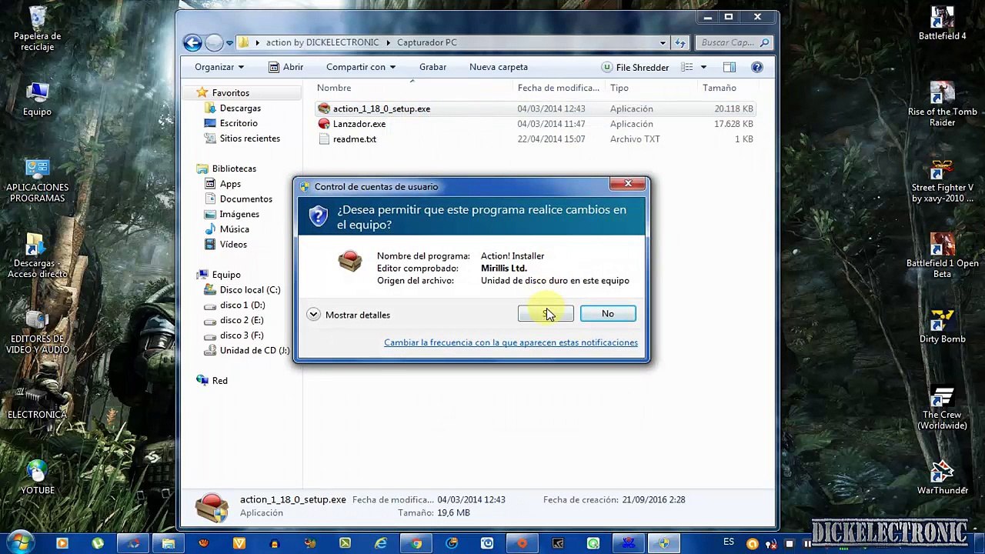The width and height of the screenshot is (985, 554).
Task: Click the Buscar search field in Explorer
Action: 733,42
